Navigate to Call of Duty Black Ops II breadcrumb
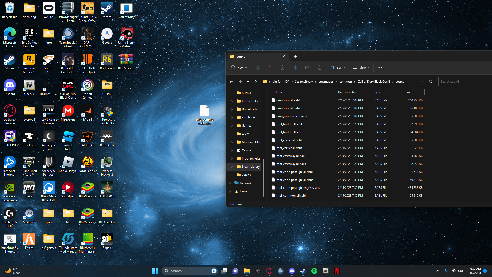Viewport: 492px width, 277px height. point(374,82)
